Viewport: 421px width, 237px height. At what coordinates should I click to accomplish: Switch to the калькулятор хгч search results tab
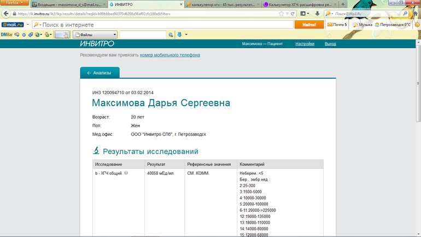[223, 4]
